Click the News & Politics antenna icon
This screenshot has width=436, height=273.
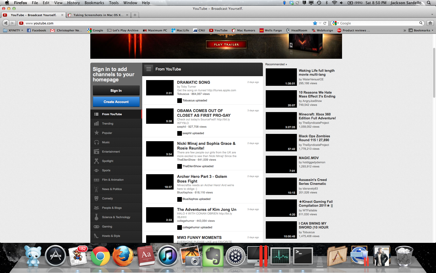pos(96,189)
